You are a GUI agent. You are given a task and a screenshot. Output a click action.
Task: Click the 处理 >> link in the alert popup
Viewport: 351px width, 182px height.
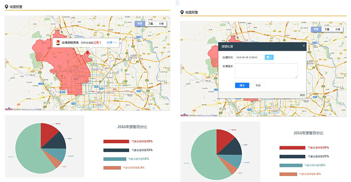pos(112,43)
